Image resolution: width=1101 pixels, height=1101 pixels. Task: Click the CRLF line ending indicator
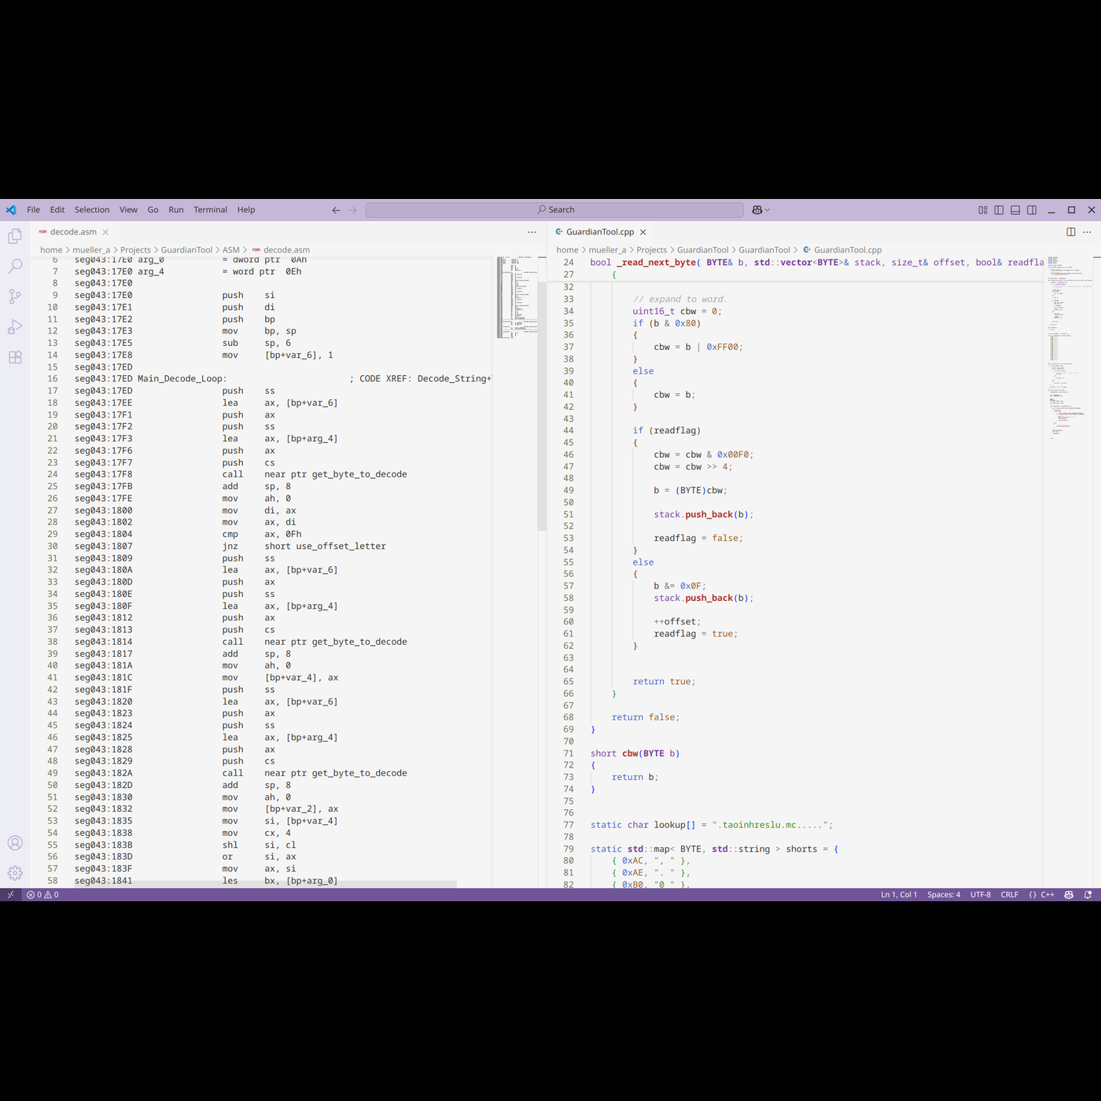coord(1009,895)
